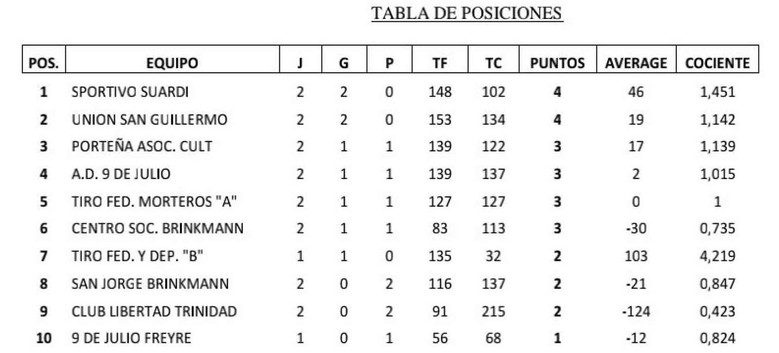Select TIRO FED. Y DEP. "B" cell

point(137,256)
